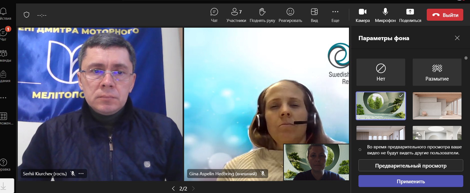Viewport: 470px width, 193px height.
Task: Go to previous participants page
Action: pos(173,189)
